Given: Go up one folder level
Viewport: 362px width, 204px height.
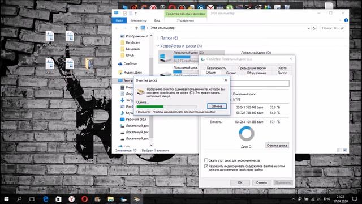Looking at the screenshot, I should tap(136, 28).
